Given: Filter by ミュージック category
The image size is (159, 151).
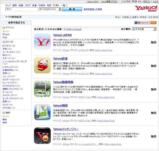Looking at the screenshot, I should tap(8, 83).
